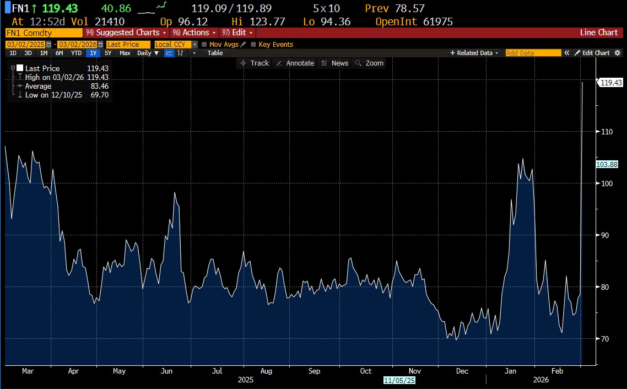Click the start date field 03/02/2025
The width and height of the screenshot is (627, 389).
point(26,45)
